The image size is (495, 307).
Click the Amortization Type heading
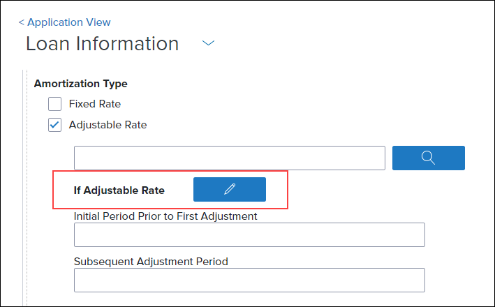click(81, 84)
